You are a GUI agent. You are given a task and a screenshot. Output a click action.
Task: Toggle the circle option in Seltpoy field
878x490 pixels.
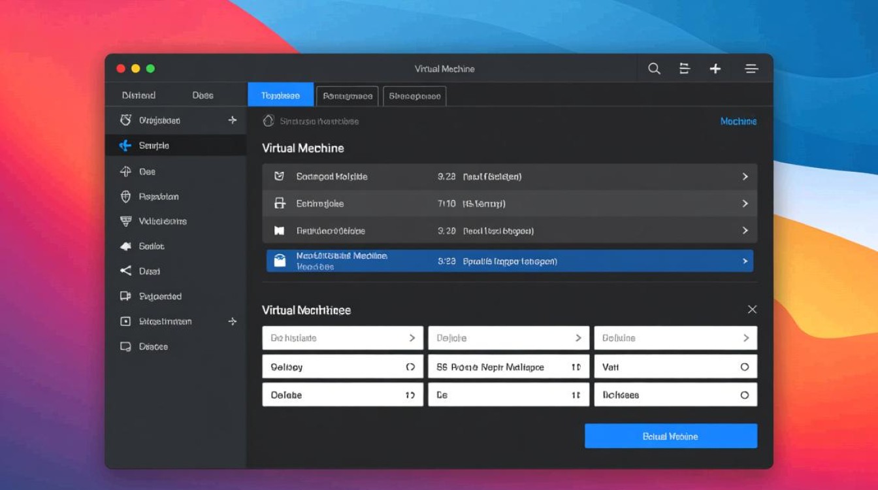[410, 367]
